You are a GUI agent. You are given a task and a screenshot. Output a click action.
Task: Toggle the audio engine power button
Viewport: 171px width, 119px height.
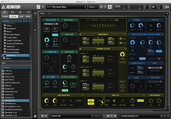pos(153,7)
